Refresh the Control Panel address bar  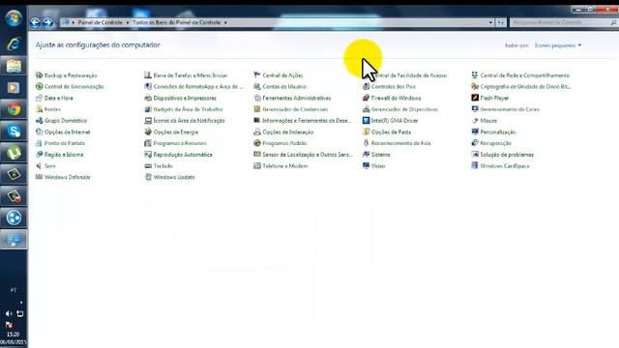tap(501, 22)
